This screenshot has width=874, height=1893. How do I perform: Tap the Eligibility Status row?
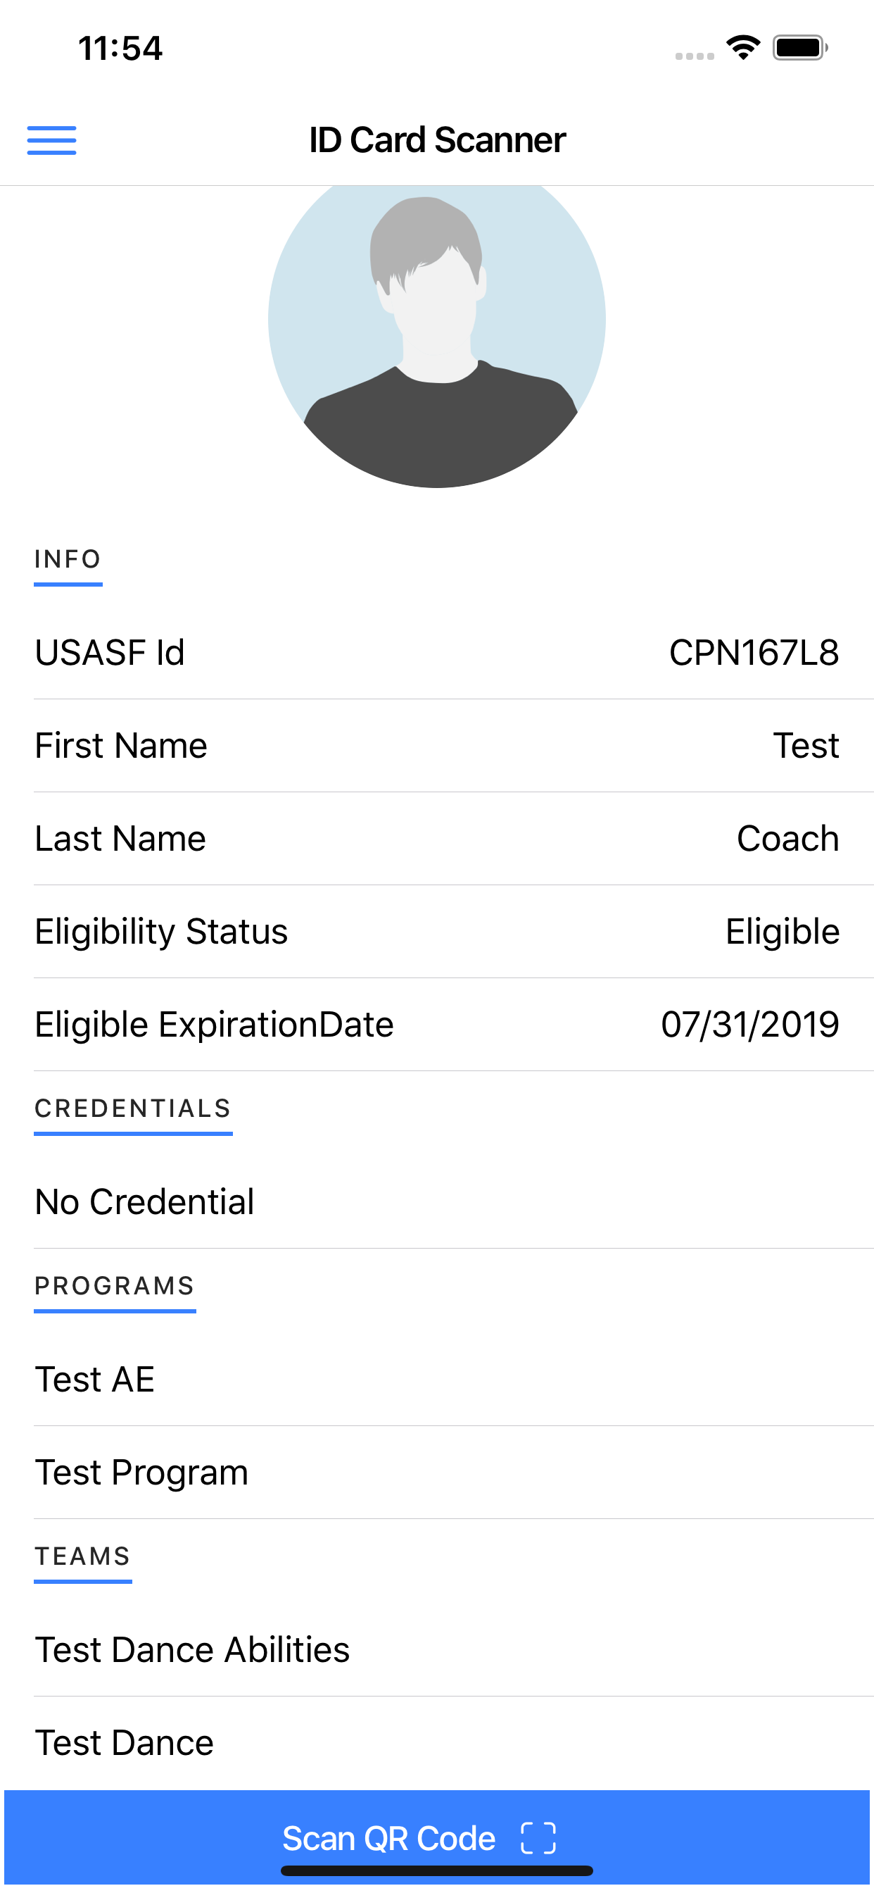[x=437, y=932]
